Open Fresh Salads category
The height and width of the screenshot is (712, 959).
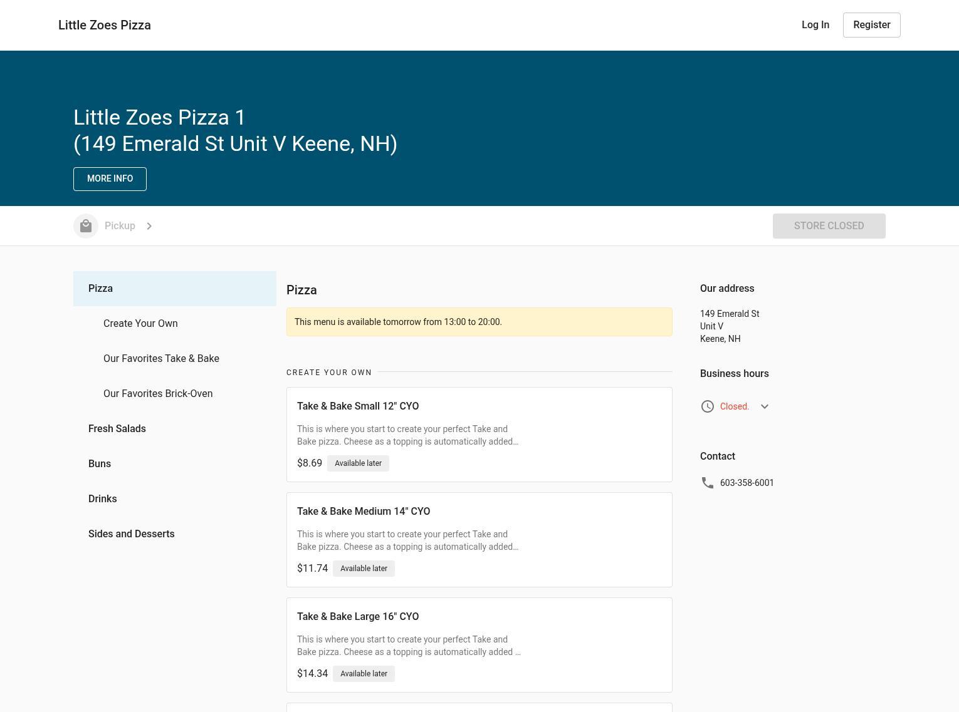[117, 429]
